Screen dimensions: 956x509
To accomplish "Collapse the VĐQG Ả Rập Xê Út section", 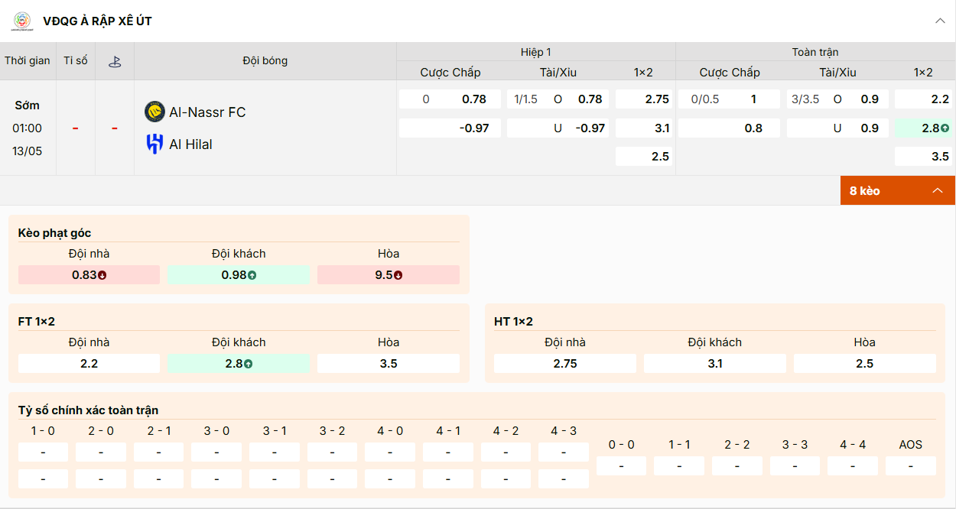I will tap(940, 21).
